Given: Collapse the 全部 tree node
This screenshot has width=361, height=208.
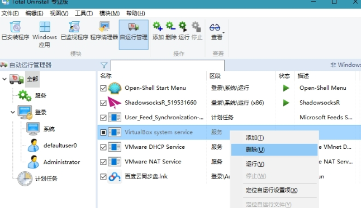Looking at the screenshot, I should [4, 79].
